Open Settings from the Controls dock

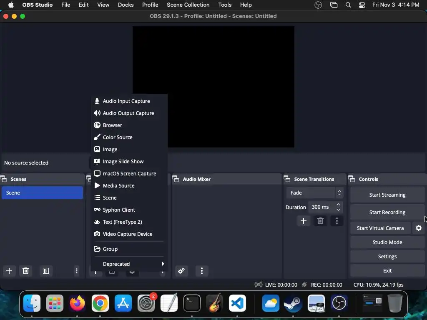coord(387,256)
